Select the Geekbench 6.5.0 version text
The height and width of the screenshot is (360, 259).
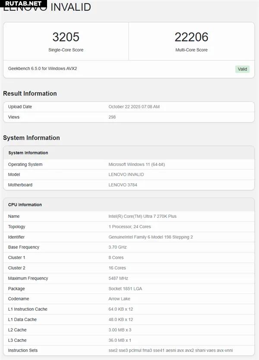tap(42, 69)
